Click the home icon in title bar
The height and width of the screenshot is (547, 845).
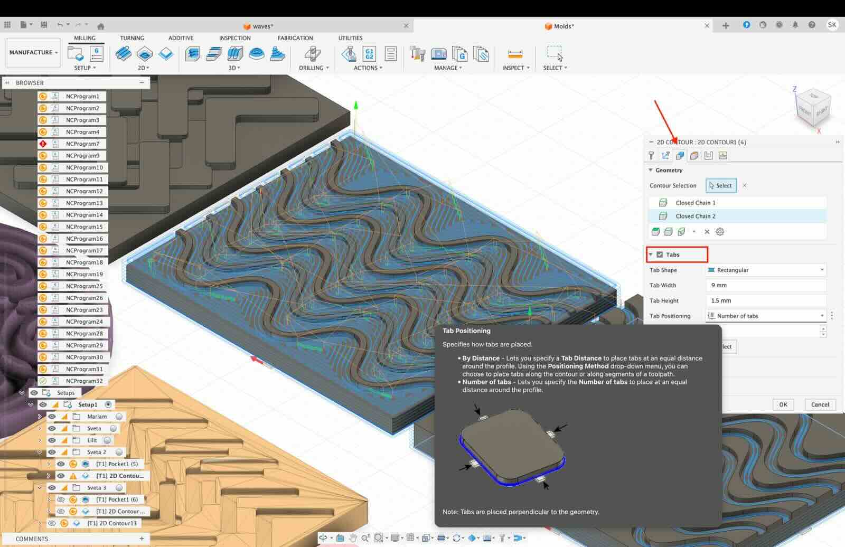tap(101, 26)
